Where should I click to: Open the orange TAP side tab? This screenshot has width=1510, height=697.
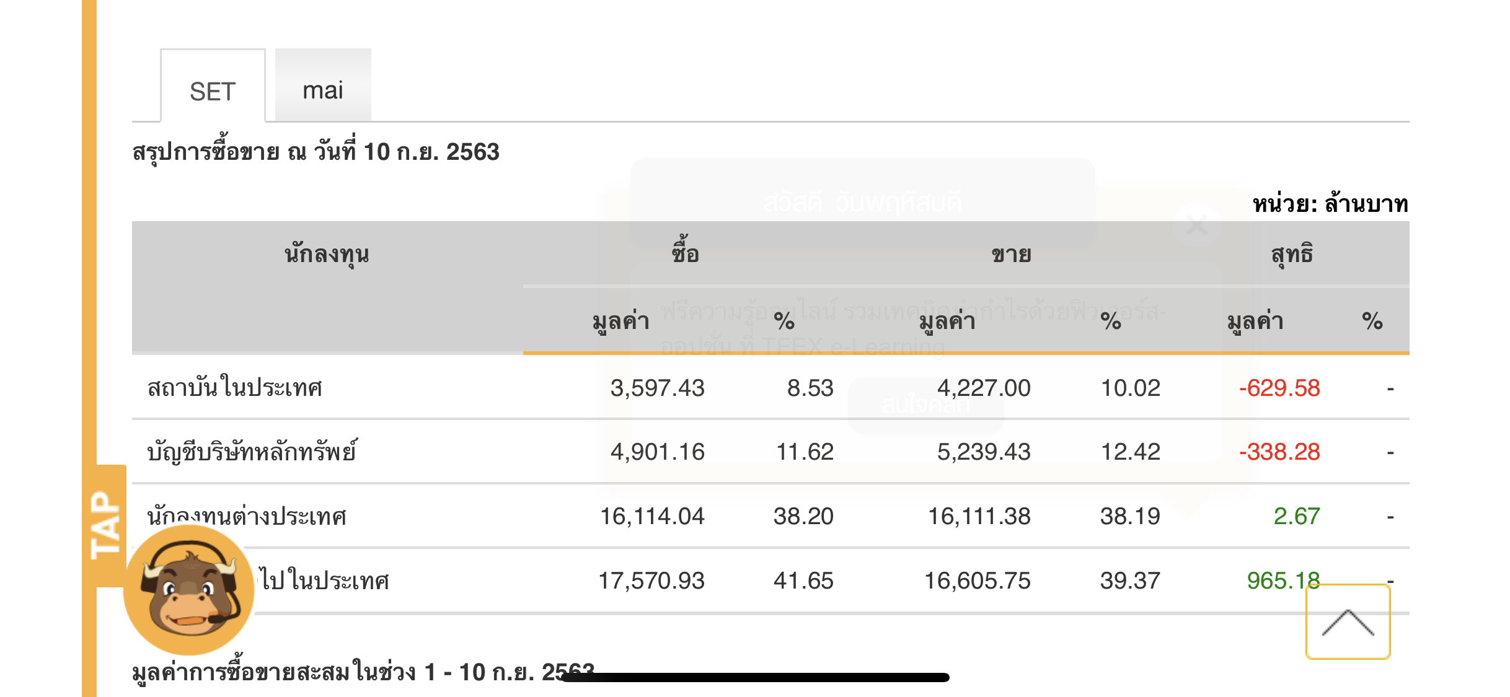[105, 525]
